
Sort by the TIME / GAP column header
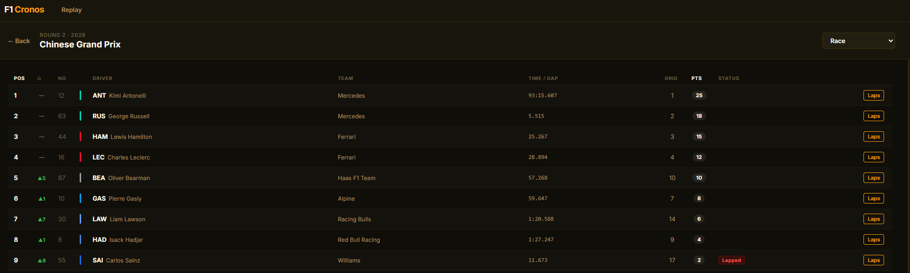[x=543, y=78]
